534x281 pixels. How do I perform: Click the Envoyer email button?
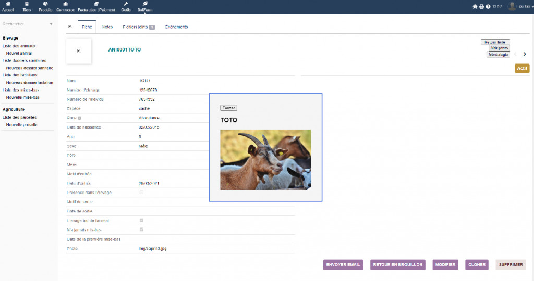tap(343, 264)
